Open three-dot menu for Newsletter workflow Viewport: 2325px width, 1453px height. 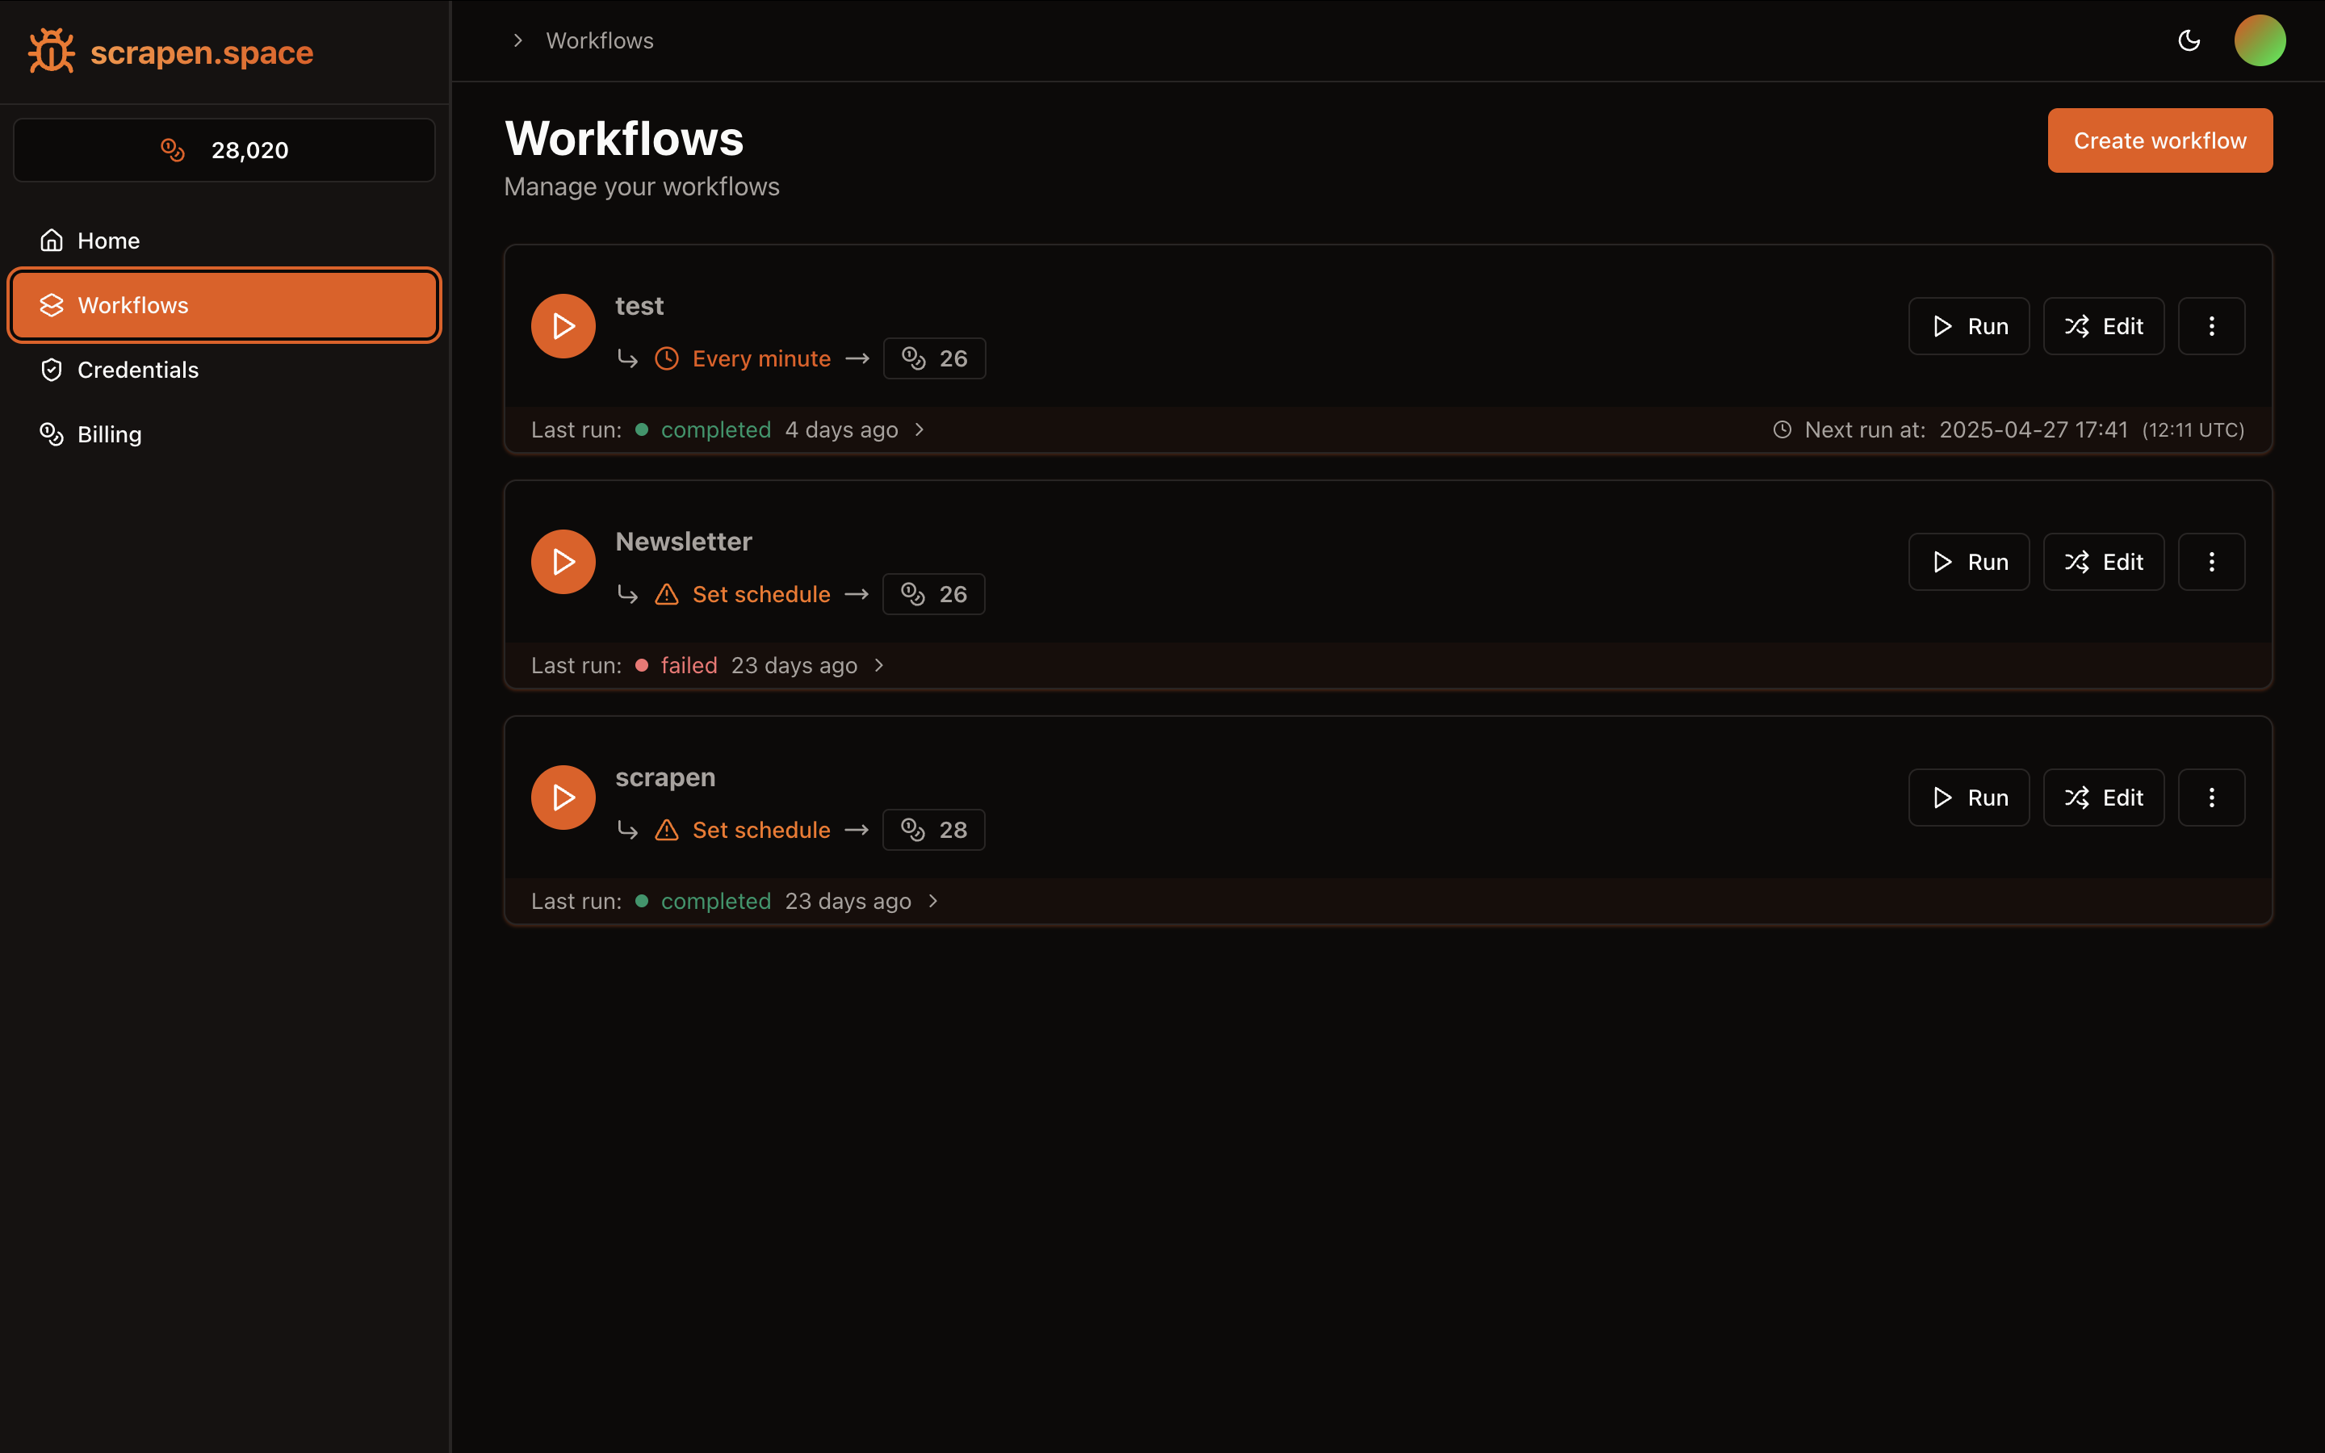click(2210, 561)
